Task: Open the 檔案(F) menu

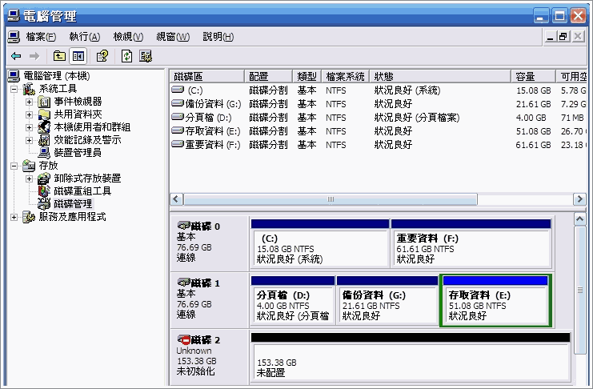Action: (x=41, y=37)
